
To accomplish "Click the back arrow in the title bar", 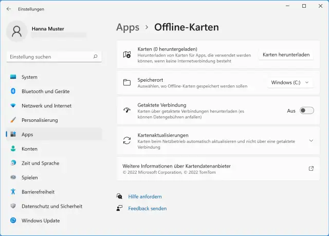I will 9,9.
